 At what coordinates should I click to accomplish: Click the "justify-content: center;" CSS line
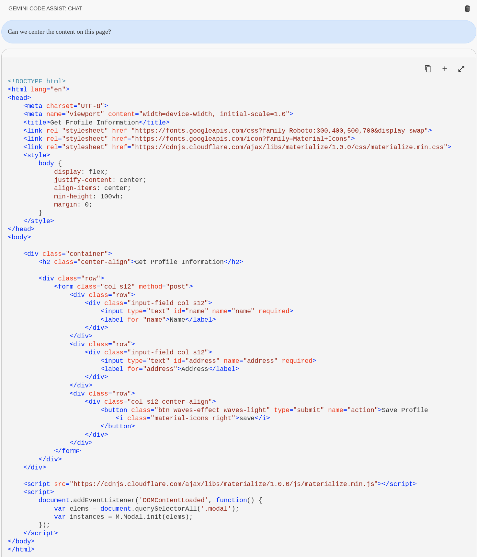pyautogui.click(x=100, y=180)
